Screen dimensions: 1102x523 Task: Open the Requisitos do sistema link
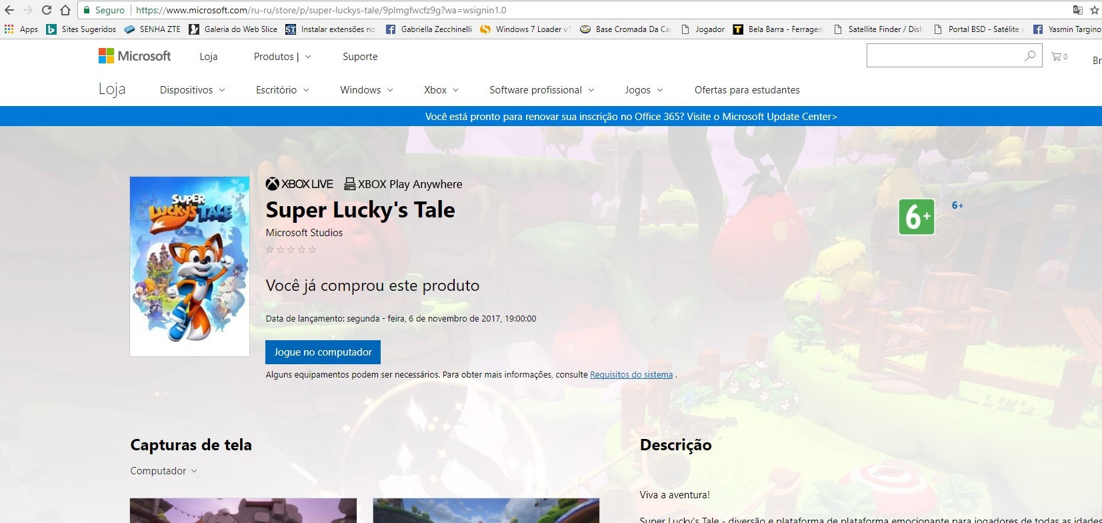tap(631, 375)
